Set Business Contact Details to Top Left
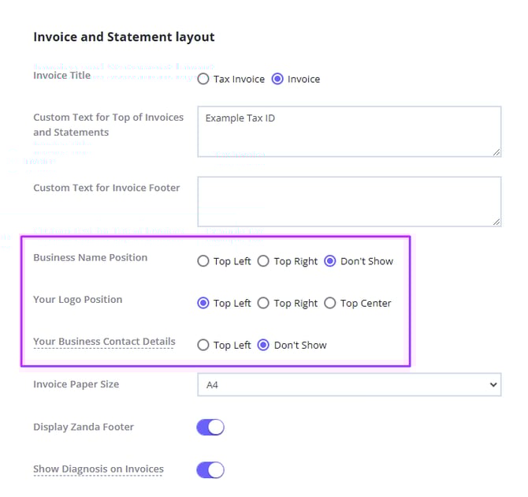 point(203,345)
